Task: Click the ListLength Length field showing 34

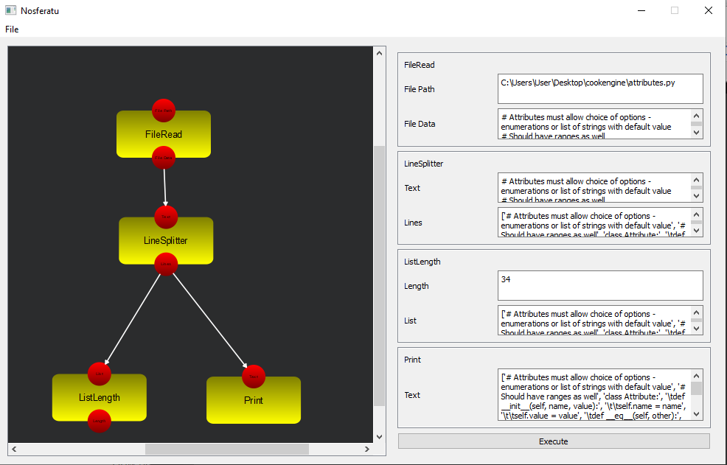Action: [600, 286]
